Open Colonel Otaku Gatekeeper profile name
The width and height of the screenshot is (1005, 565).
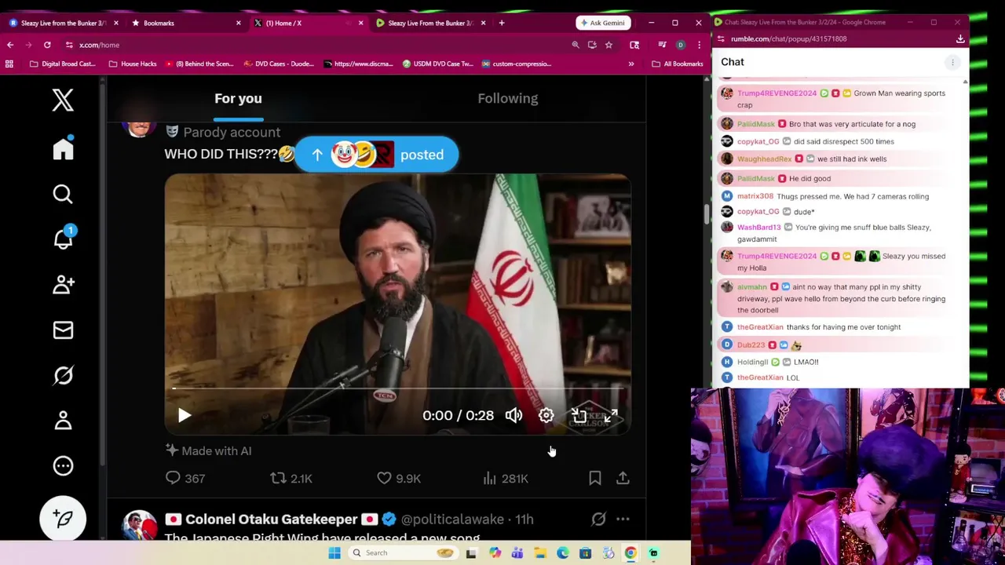click(272, 519)
